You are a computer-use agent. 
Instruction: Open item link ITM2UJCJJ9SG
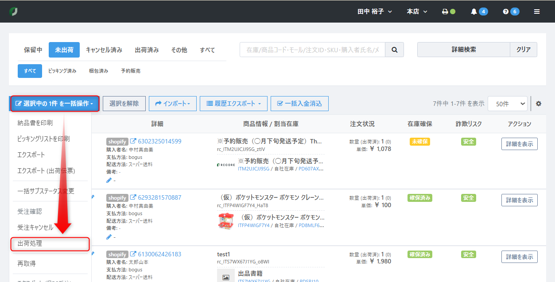(253, 169)
